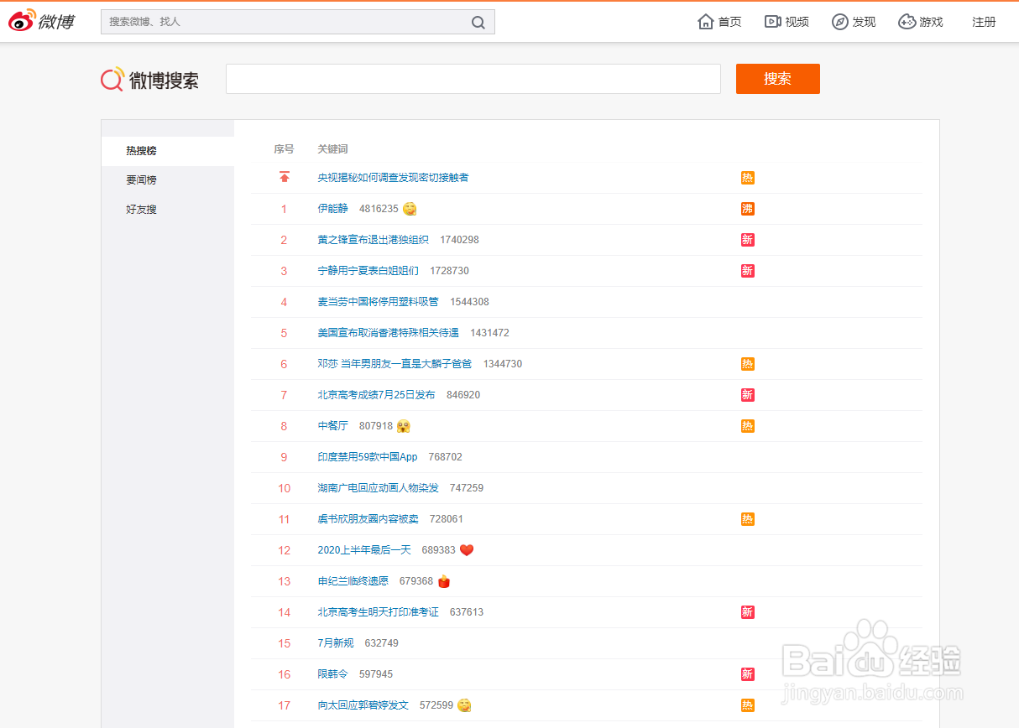The image size is (1019, 728).
Task: Open the 7月新规 topic
Action: click(336, 643)
